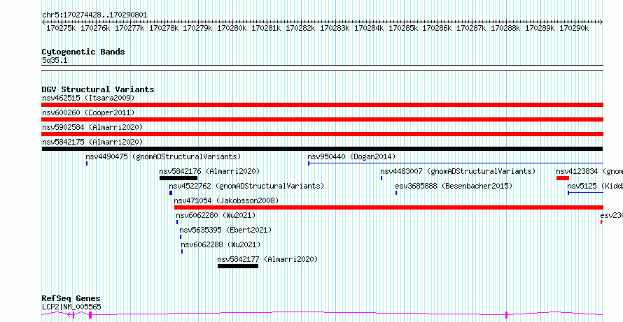Select the nsv5842175 black bar
623x322 pixels.
pos(322,149)
